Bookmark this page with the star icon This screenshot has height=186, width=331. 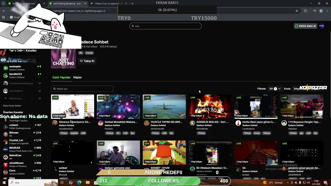[x=297, y=11]
